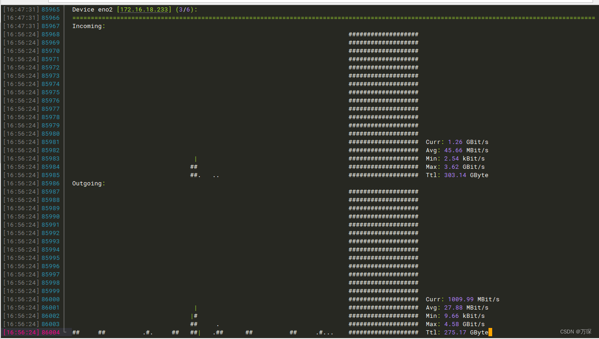Select outgoing Avg value 27.88 MBit/s
The width and height of the screenshot is (599, 339).
466,308
